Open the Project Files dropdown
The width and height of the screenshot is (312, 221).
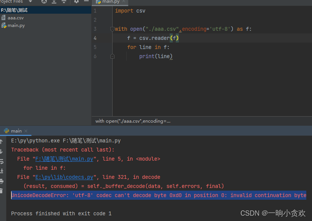30,2
